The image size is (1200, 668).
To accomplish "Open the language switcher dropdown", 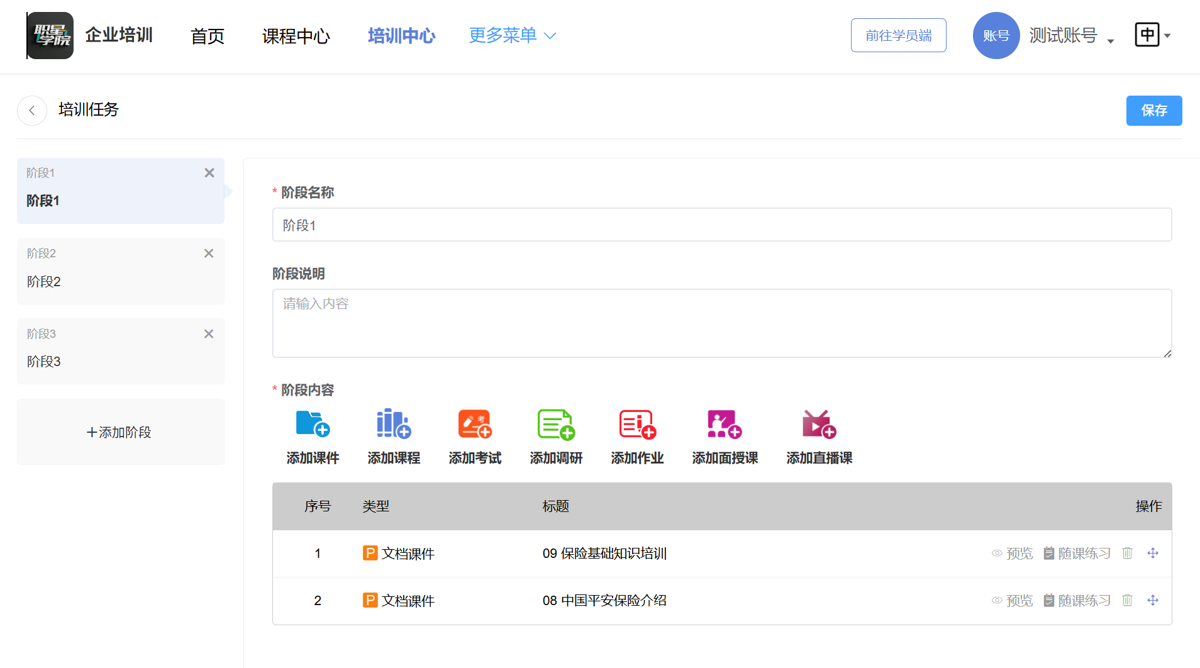I will (1152, 35).
